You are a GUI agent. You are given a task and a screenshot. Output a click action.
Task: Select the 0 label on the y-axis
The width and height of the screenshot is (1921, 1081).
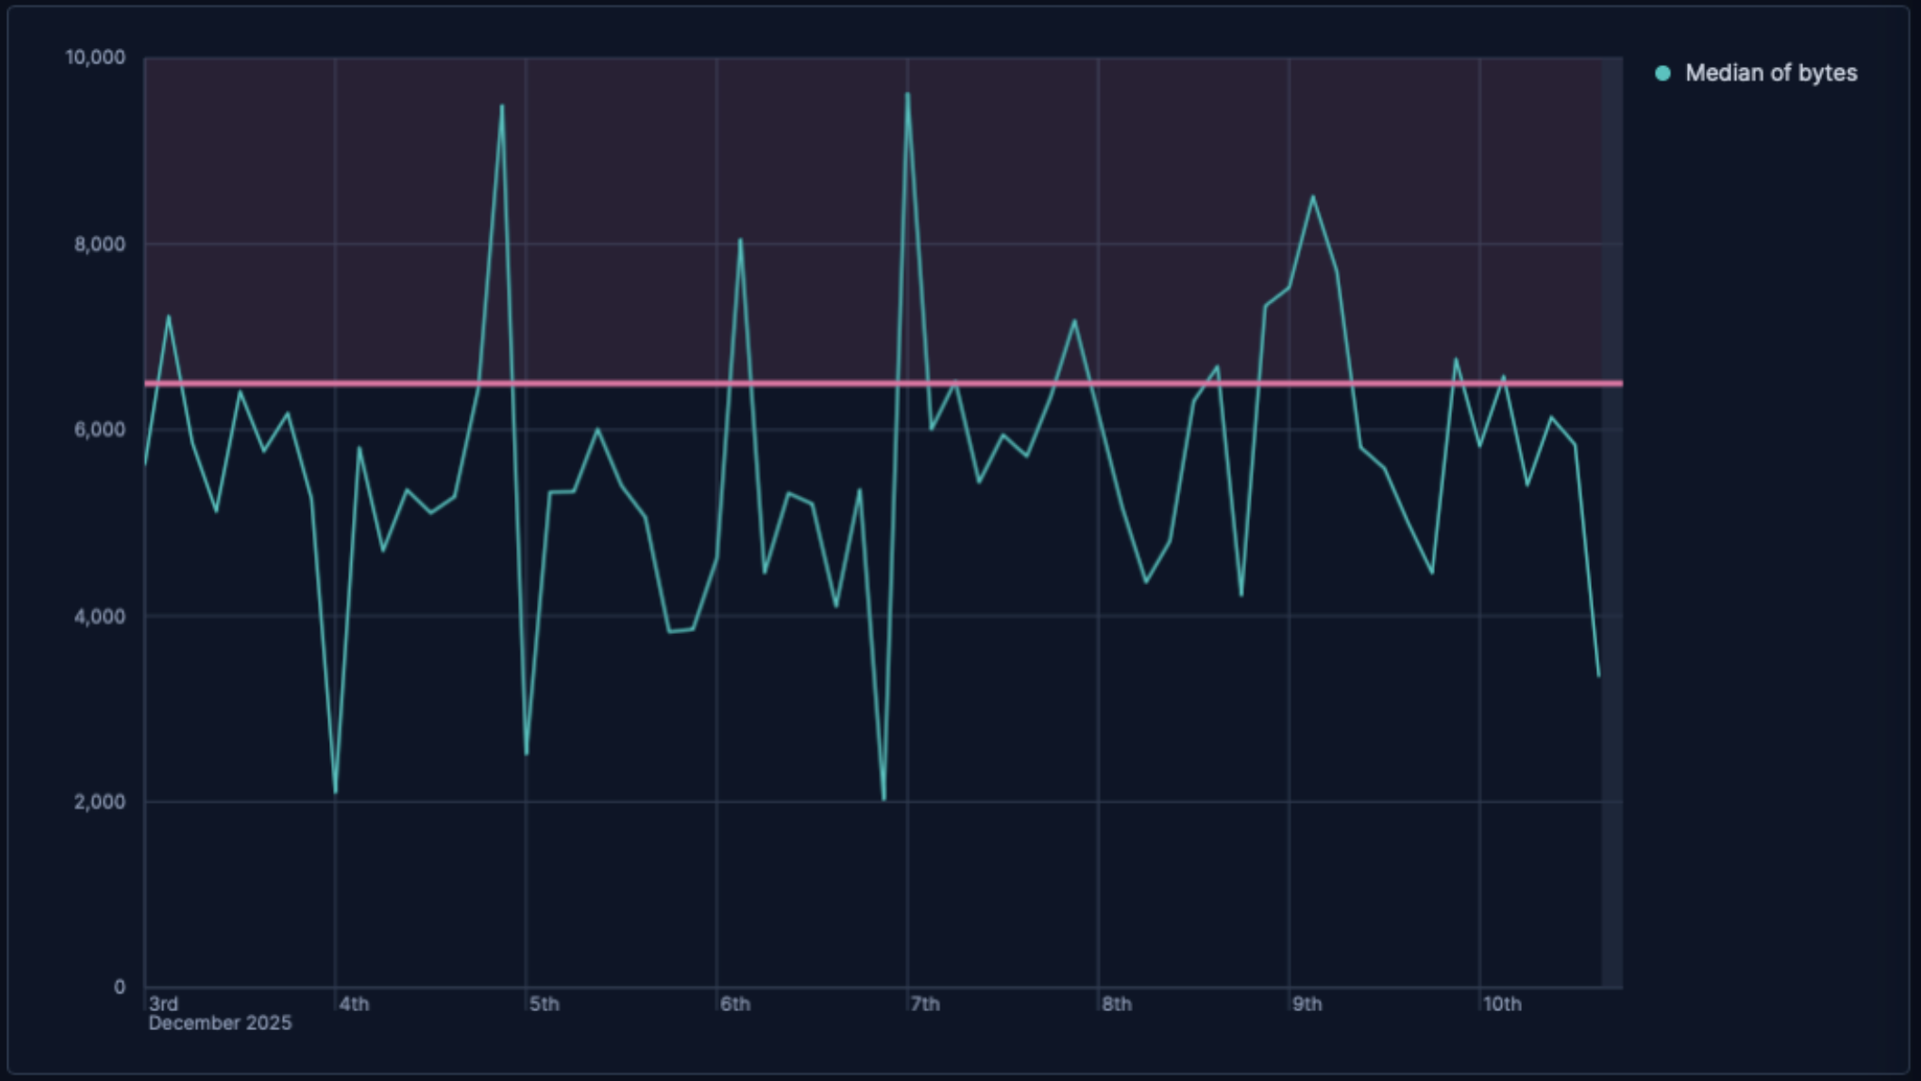pyautogui.click(x=118, y=984)
